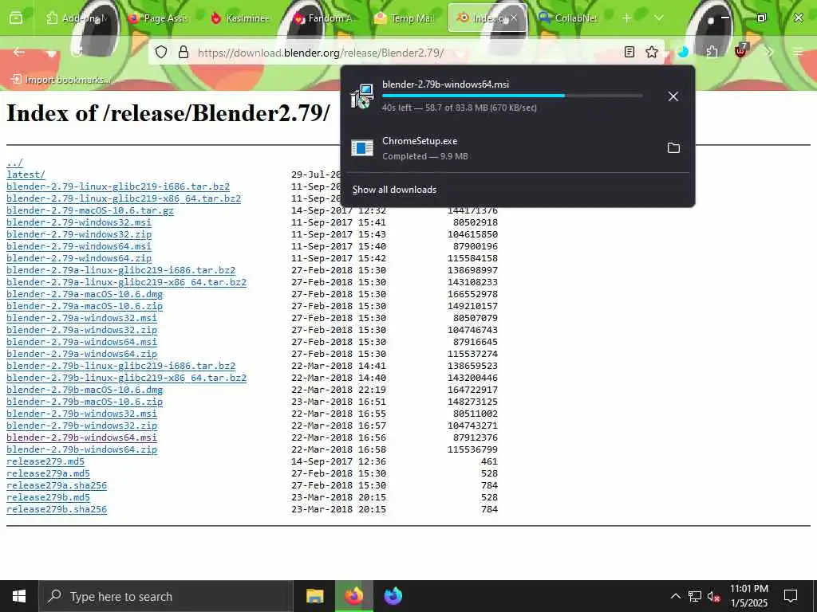Switch to the Temp Mail tab

point(405,18)
